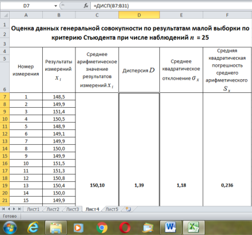Switch to sheet tab Лист2

(53, 209)
